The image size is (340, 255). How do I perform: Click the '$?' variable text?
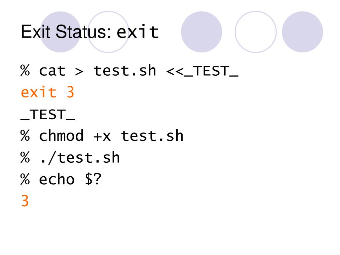[x=93, y=179]
